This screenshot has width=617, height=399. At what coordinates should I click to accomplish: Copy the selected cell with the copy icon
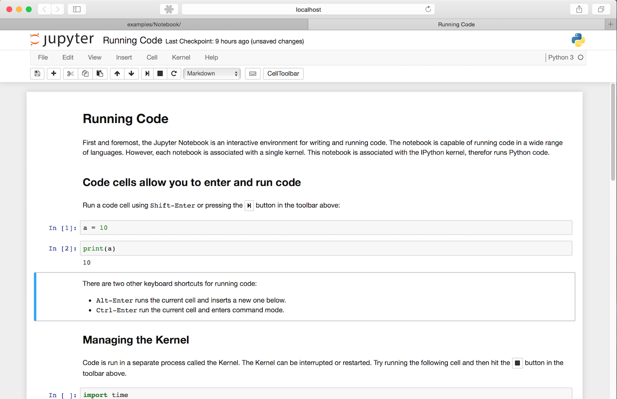tap(85, 73)
